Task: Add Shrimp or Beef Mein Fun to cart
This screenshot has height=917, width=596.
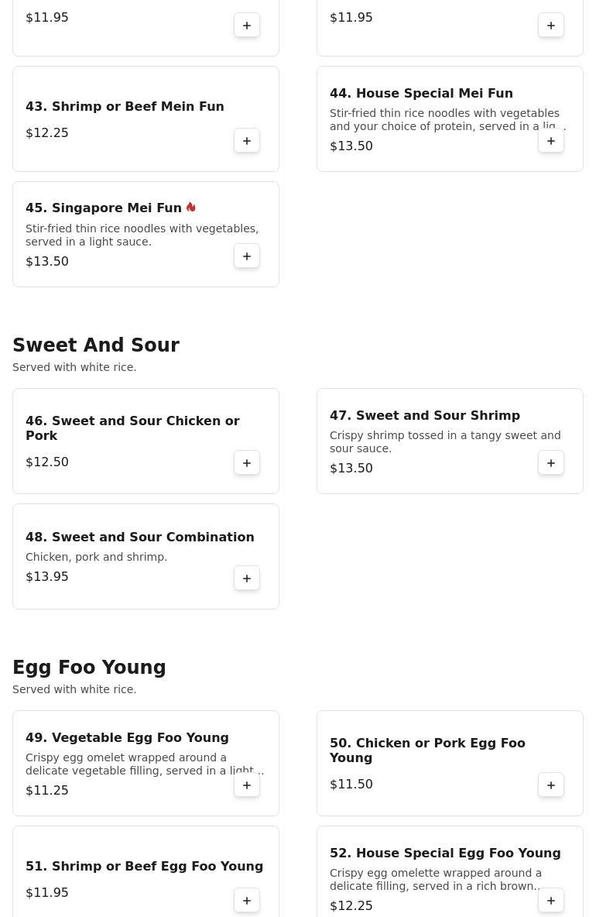Action: [247, 141]
